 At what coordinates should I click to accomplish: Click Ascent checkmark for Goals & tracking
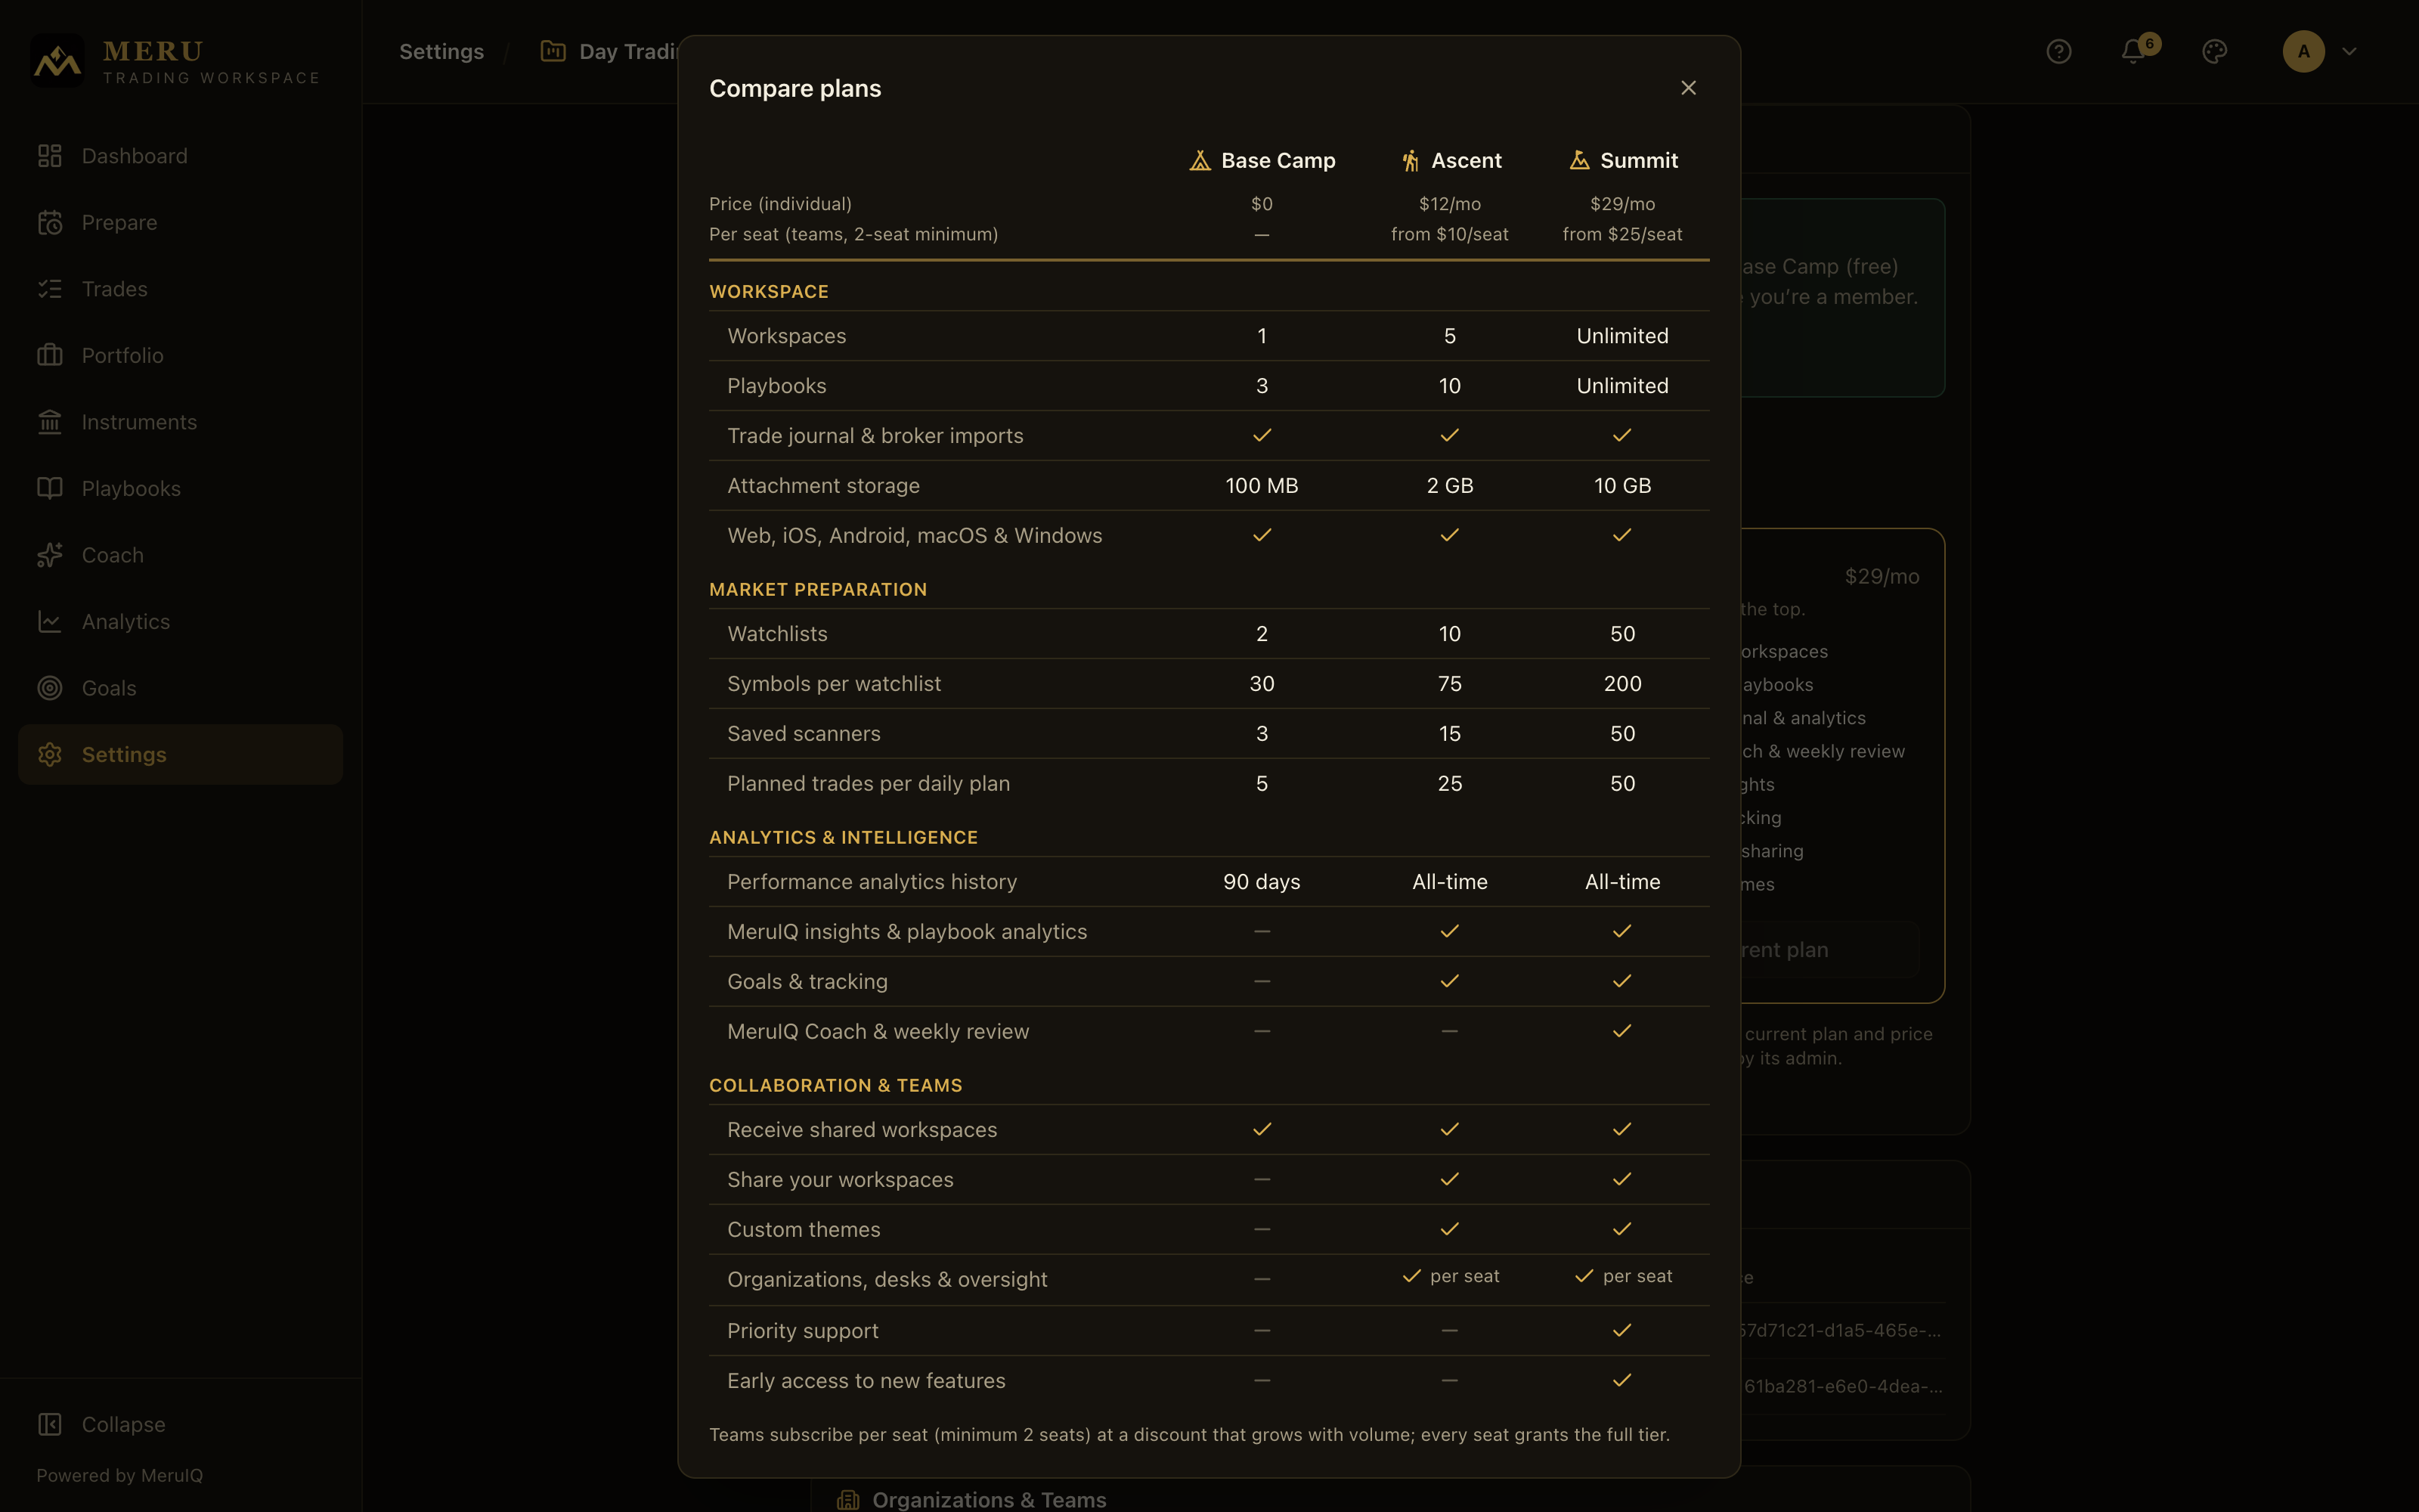pyautogui.click(x=1449, y=981)
